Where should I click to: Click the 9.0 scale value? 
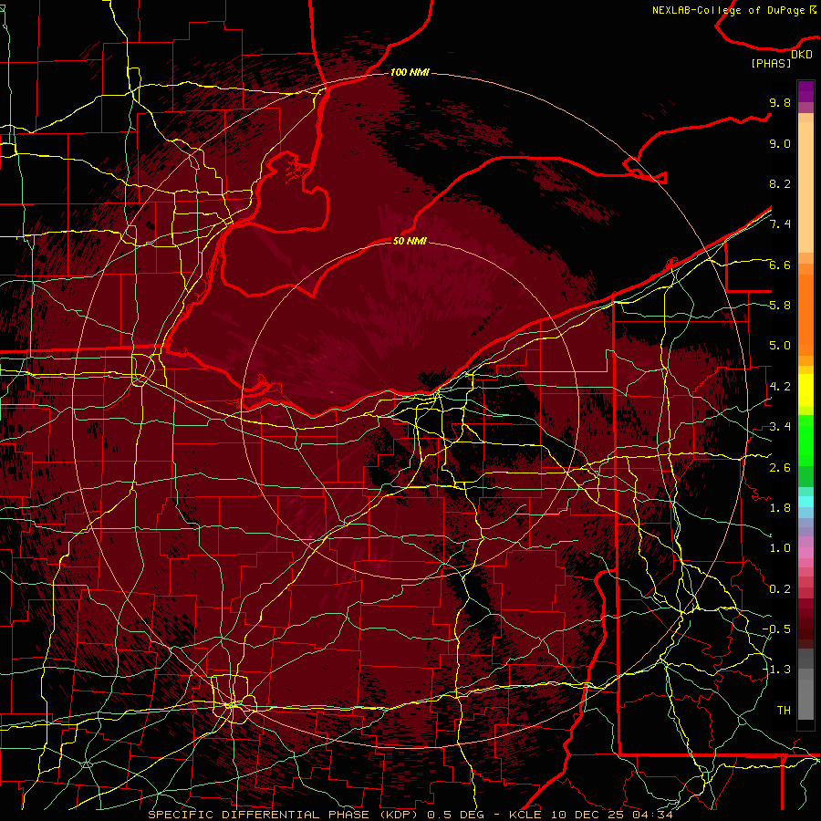coord(780,143)
